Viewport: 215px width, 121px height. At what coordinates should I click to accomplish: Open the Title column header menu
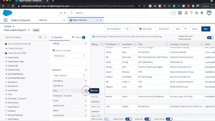click(166, 44)
